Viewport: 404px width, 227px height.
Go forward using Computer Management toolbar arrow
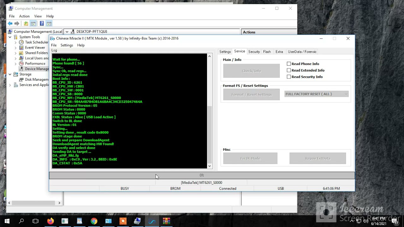tap(17, 24)
